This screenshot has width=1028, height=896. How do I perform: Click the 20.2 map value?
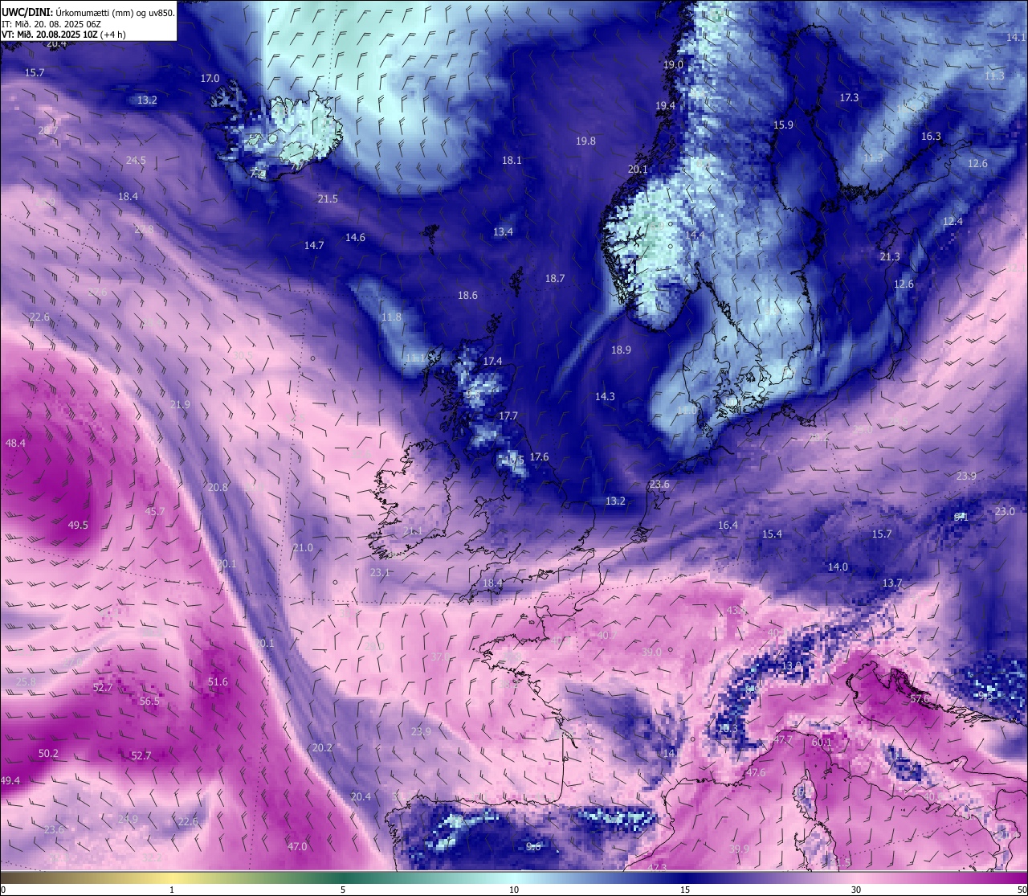click(322, 748)
